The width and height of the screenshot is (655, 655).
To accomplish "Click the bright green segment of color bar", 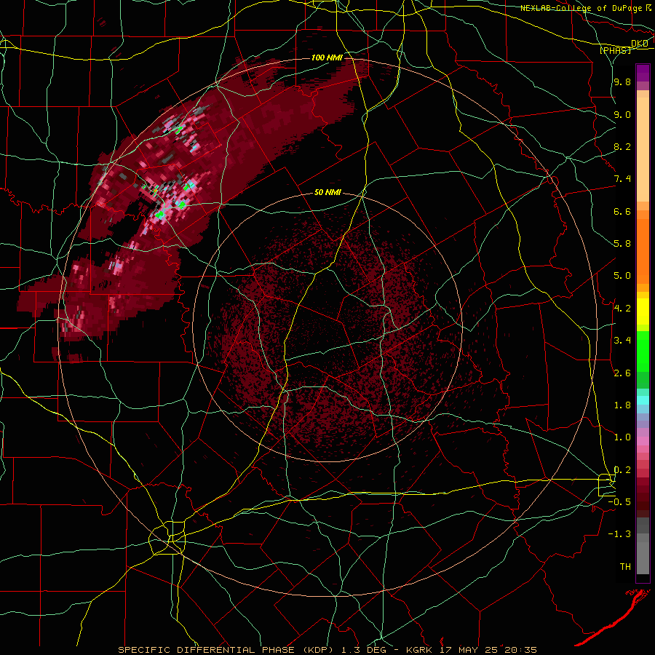I will [643, 352].
